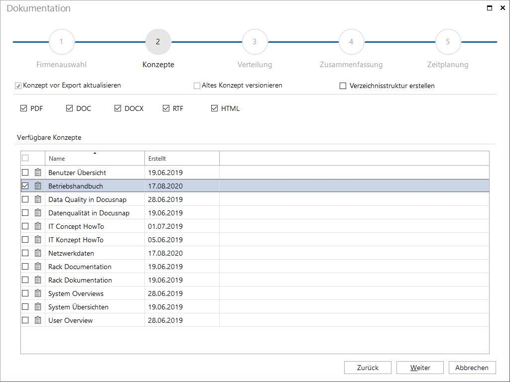The width and height of the screenshot is (510, 382).
Task: Check the IT Konzept HowTo checkbox
Action: coord(25,240)
